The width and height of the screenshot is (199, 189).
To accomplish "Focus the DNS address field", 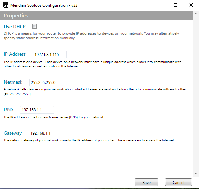I will [x=37, y=110].
